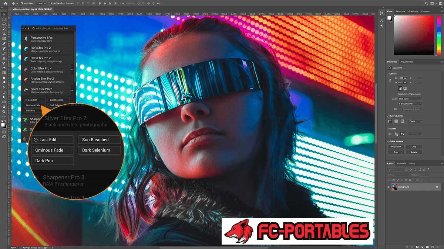Open the 8 Bits/Channel dropdown
The image size is (444, 249).
click(410, 104)
